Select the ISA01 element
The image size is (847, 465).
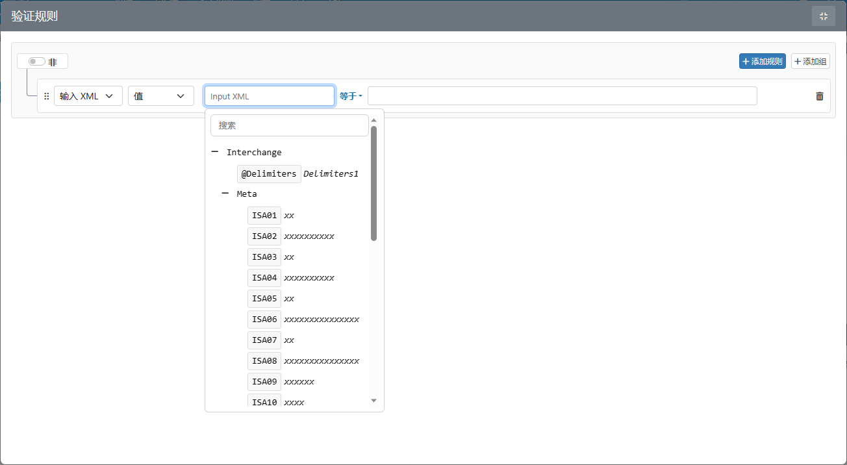click(264, 216)
